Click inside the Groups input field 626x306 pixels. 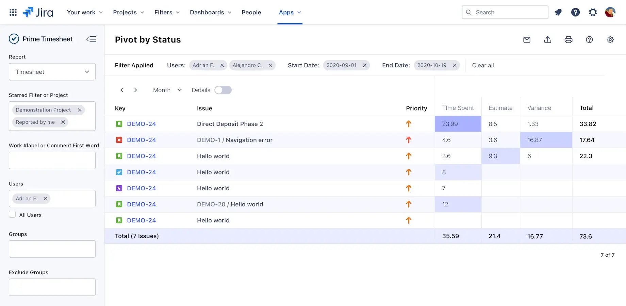[x=52, y=249]
